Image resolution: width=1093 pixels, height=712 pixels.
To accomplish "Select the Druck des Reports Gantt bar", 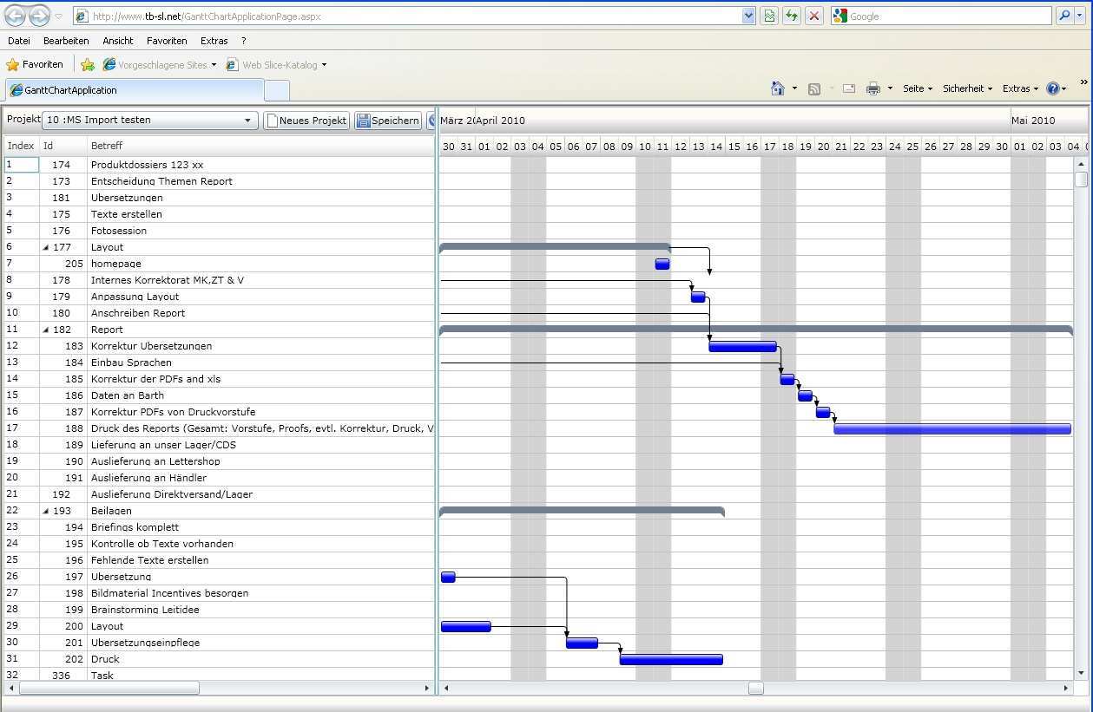I will (x=951, y=428).
